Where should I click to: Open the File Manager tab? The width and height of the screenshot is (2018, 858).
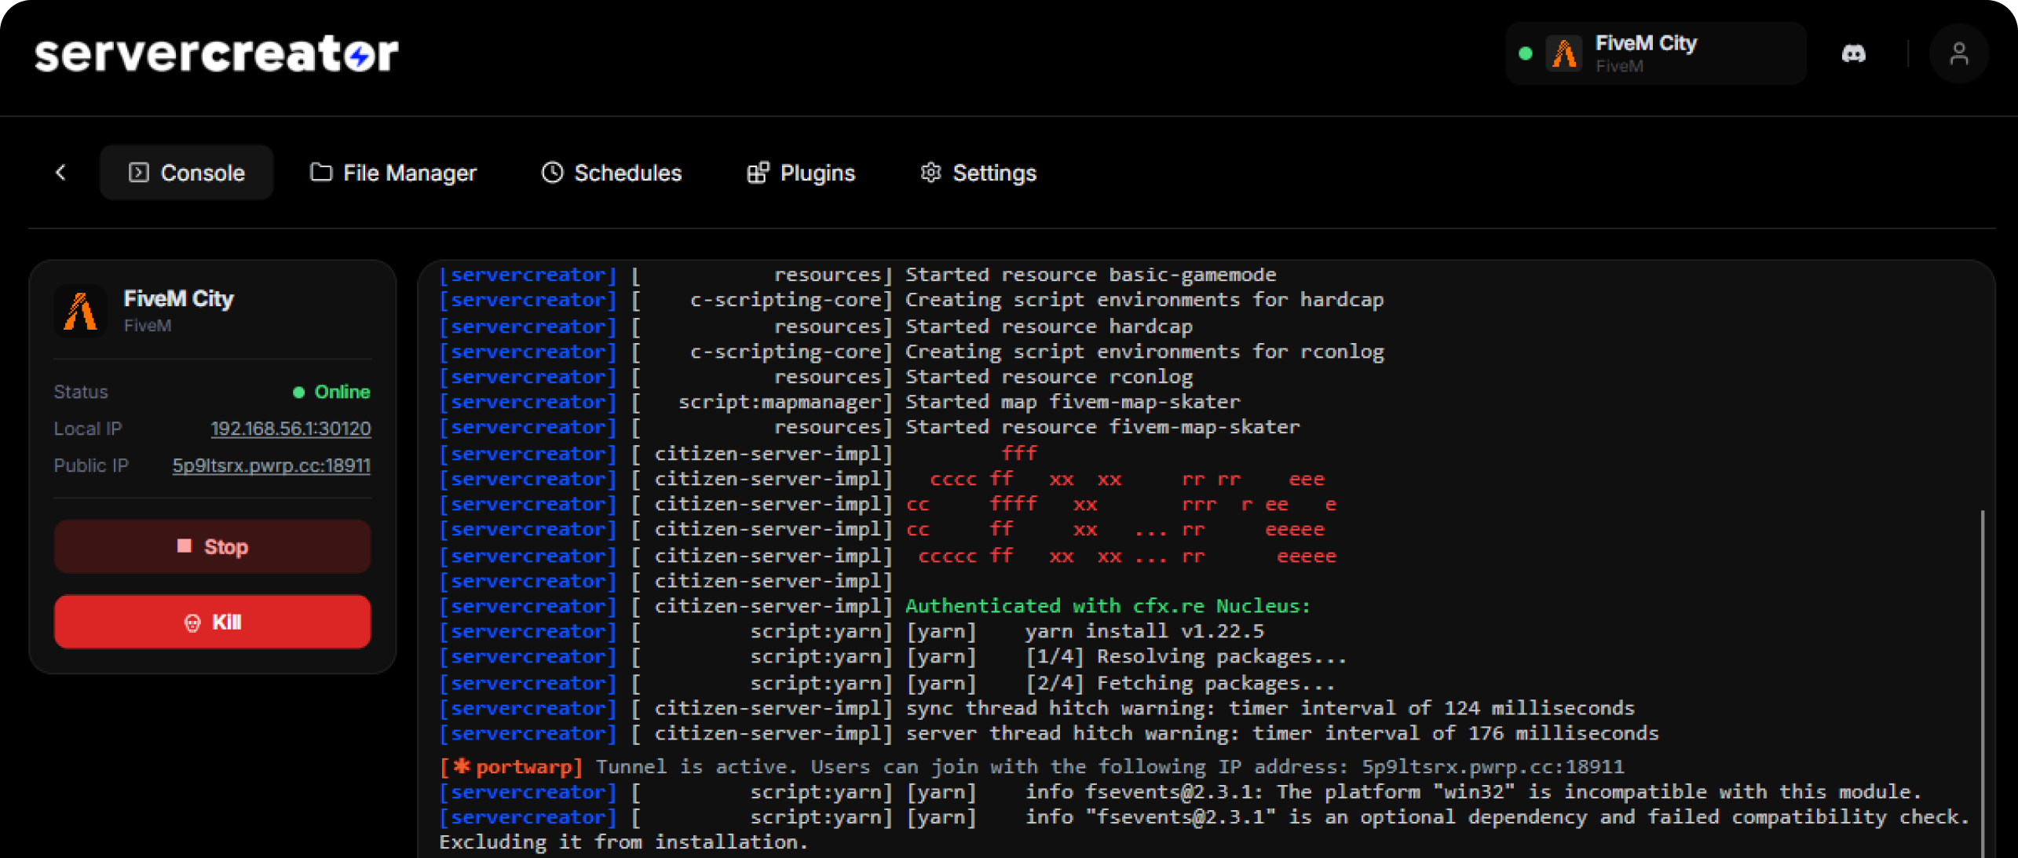(393, 172)
